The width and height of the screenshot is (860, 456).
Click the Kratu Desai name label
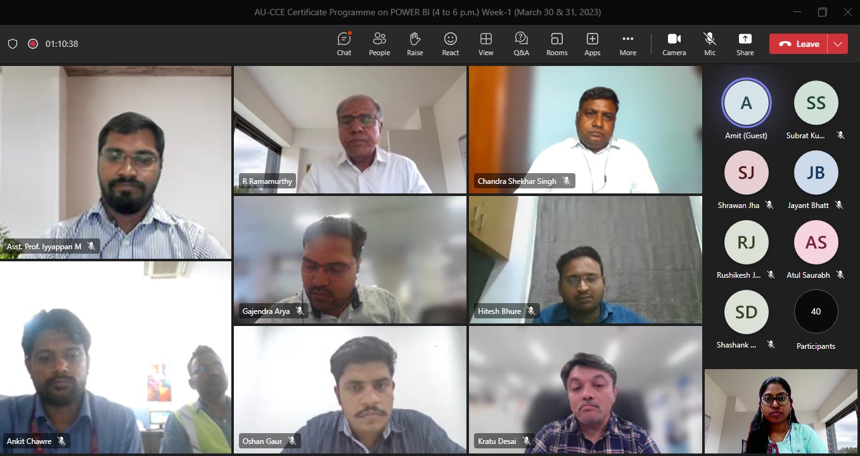tap(497, 441)
